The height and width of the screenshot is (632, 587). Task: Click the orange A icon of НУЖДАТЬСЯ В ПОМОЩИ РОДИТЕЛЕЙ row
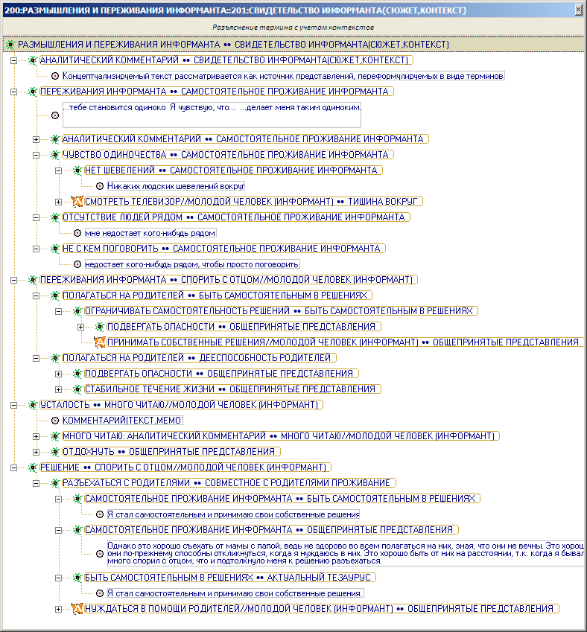pos(77,609)
